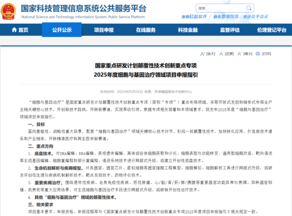Image resolution: width=292 pixels, height=216 pixels.
Task: Open the 在线服务 navigation item
Action: click(146, 30)
